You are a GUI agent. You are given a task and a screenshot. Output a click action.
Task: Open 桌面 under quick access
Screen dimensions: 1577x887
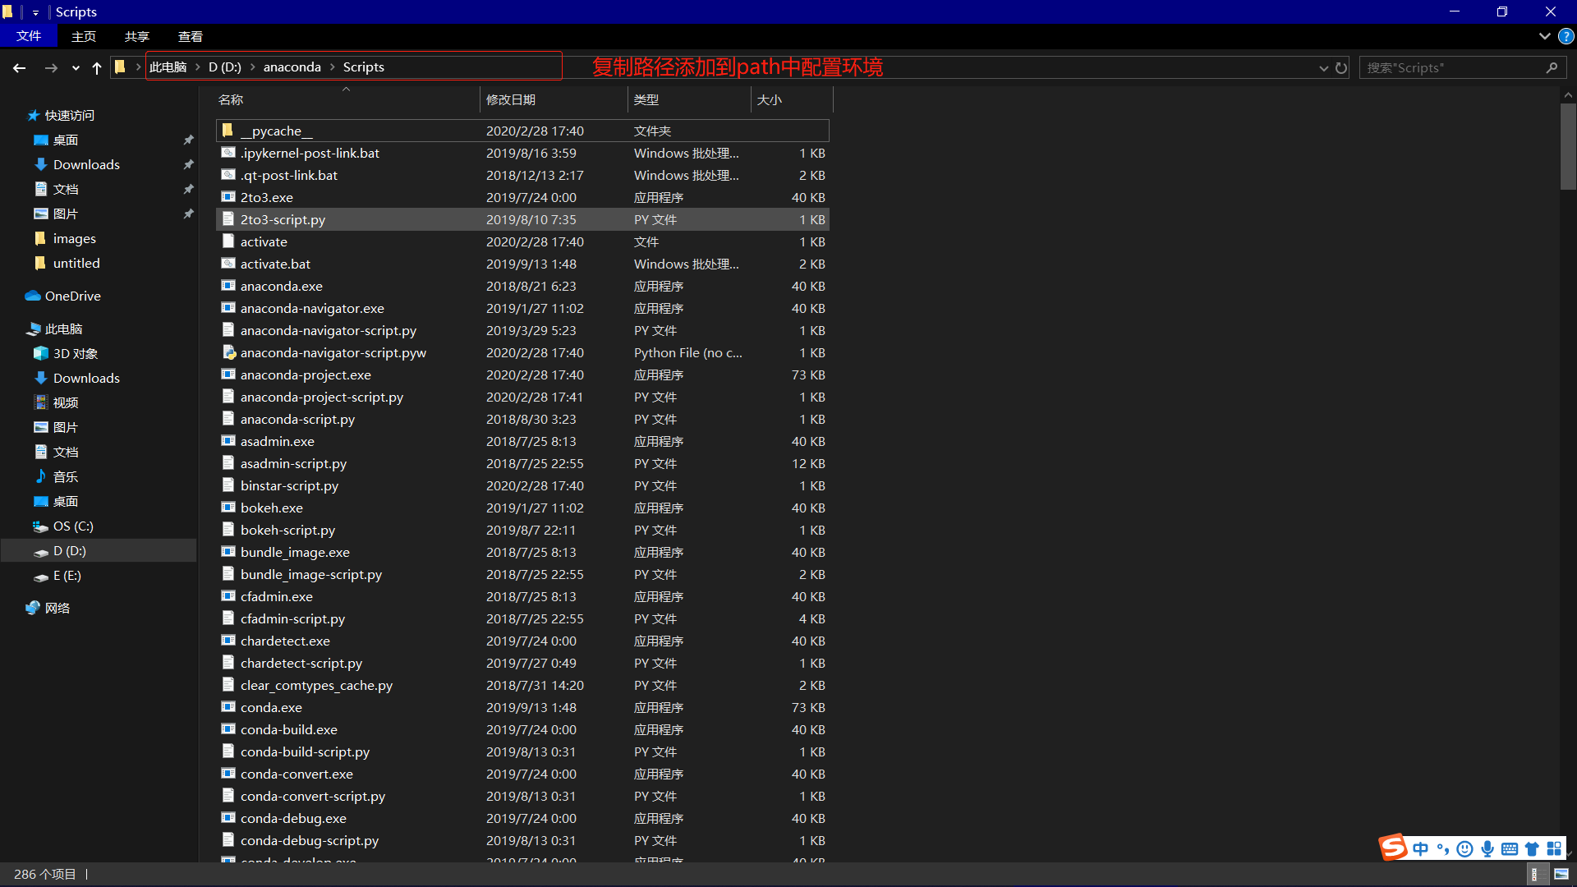pos(66,140)
